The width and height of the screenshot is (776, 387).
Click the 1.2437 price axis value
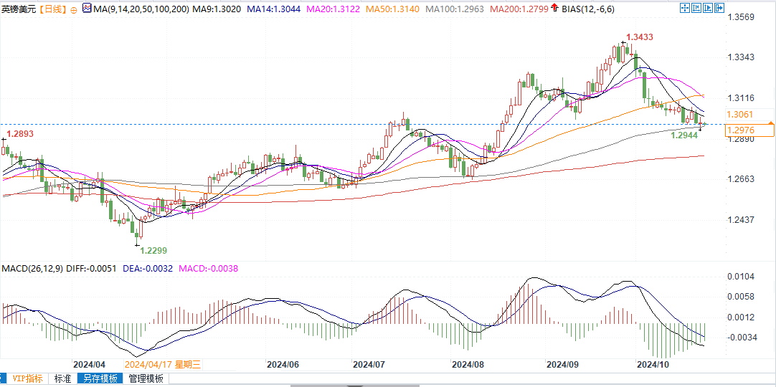tap(740, 220)
